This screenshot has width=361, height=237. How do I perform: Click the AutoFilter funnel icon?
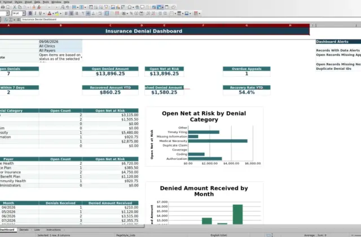click(x=106, y=7)
